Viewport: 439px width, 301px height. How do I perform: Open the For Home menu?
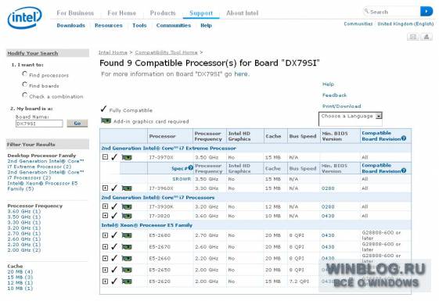pyautogui.click(x=122, y=13)
